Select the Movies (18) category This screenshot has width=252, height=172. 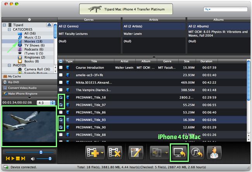(33, 41)
